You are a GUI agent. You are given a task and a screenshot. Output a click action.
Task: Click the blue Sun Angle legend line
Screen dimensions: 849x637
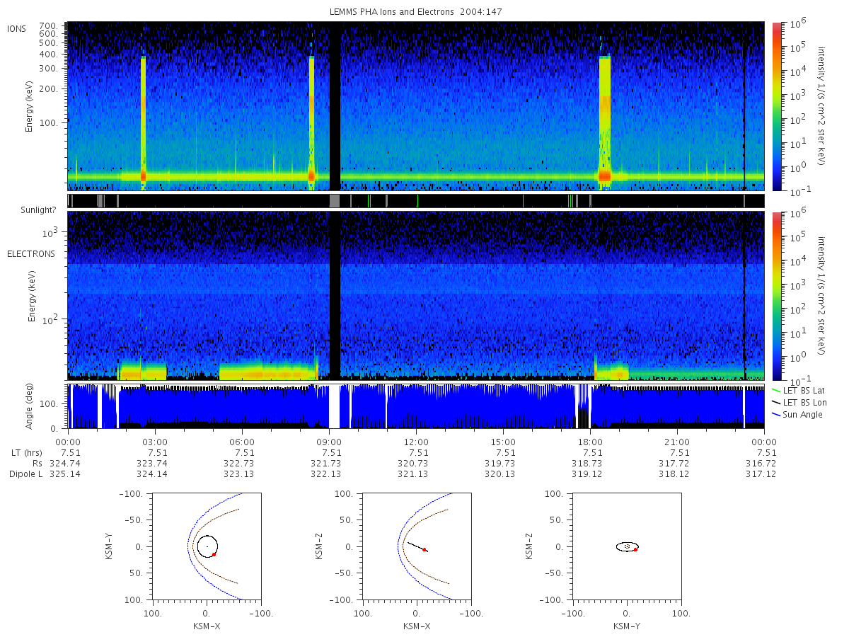[x=775, y=414]
